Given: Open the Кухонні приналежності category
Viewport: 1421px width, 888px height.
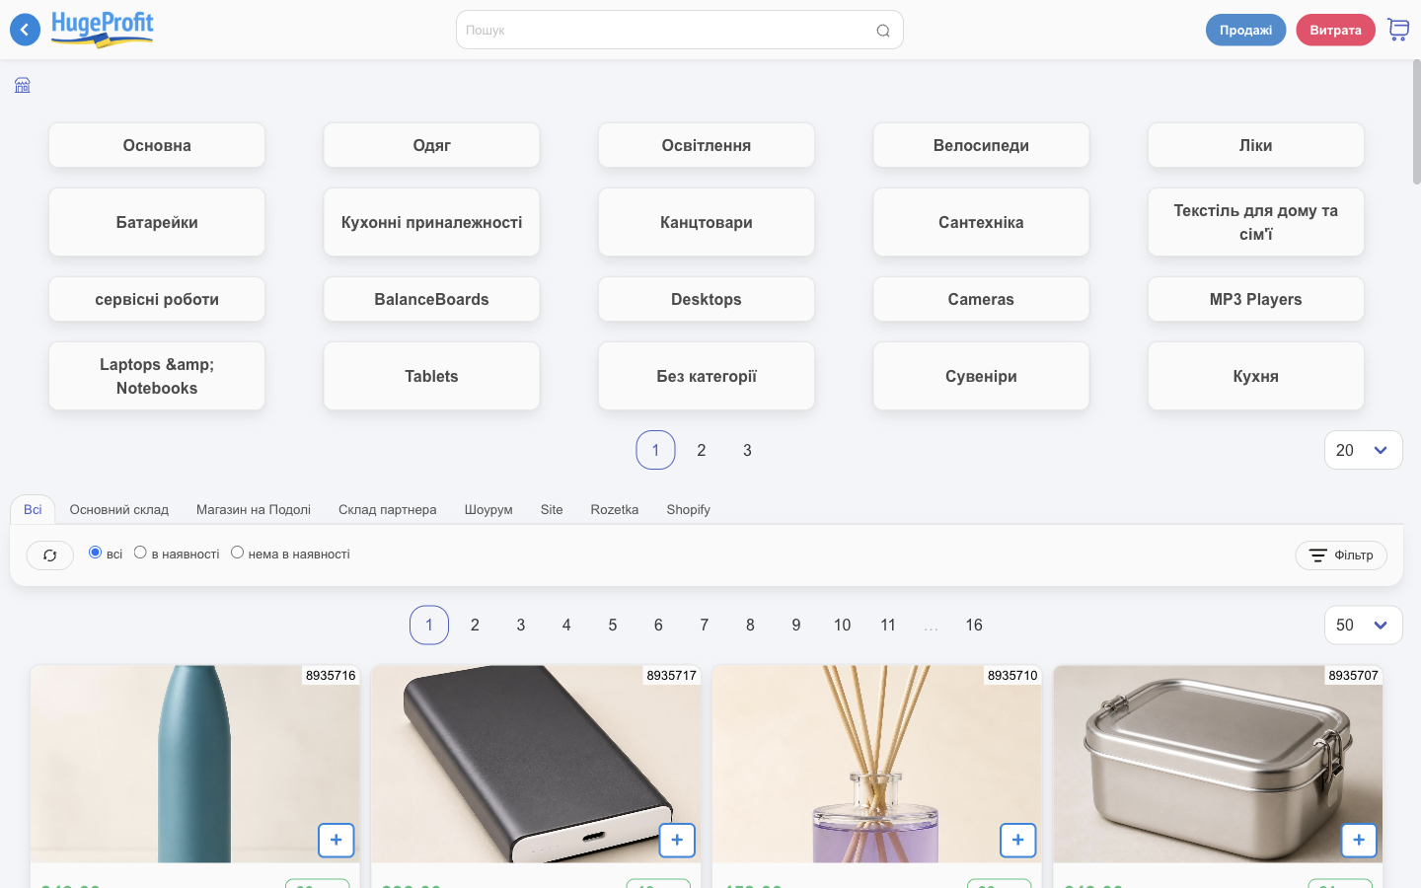Looking at the screenshot, I should 431,222.
